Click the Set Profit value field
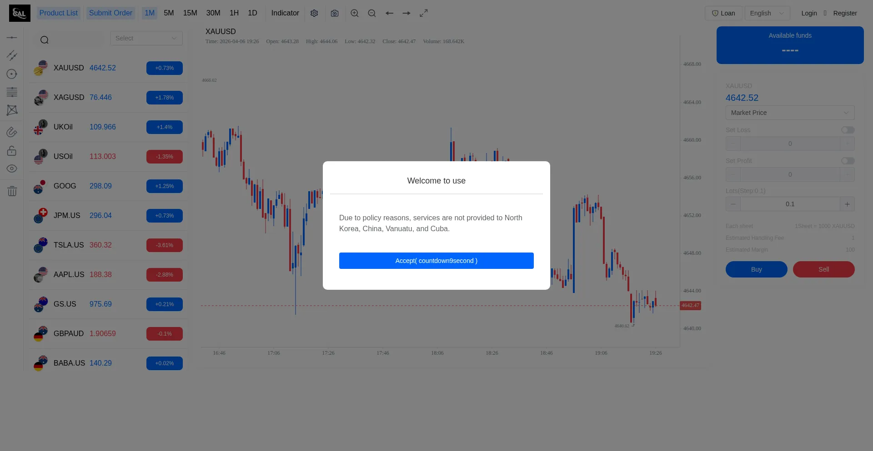This screenshot has width=873, height=451. tap(790, 174)
